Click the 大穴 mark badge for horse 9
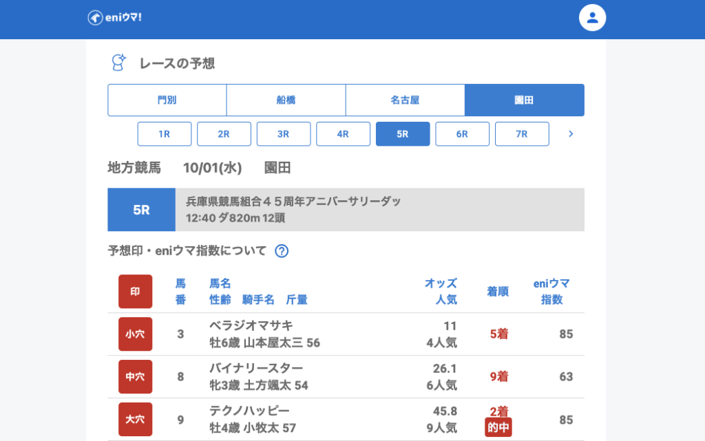This screenshot has height=441, width=705. [135, 420]
